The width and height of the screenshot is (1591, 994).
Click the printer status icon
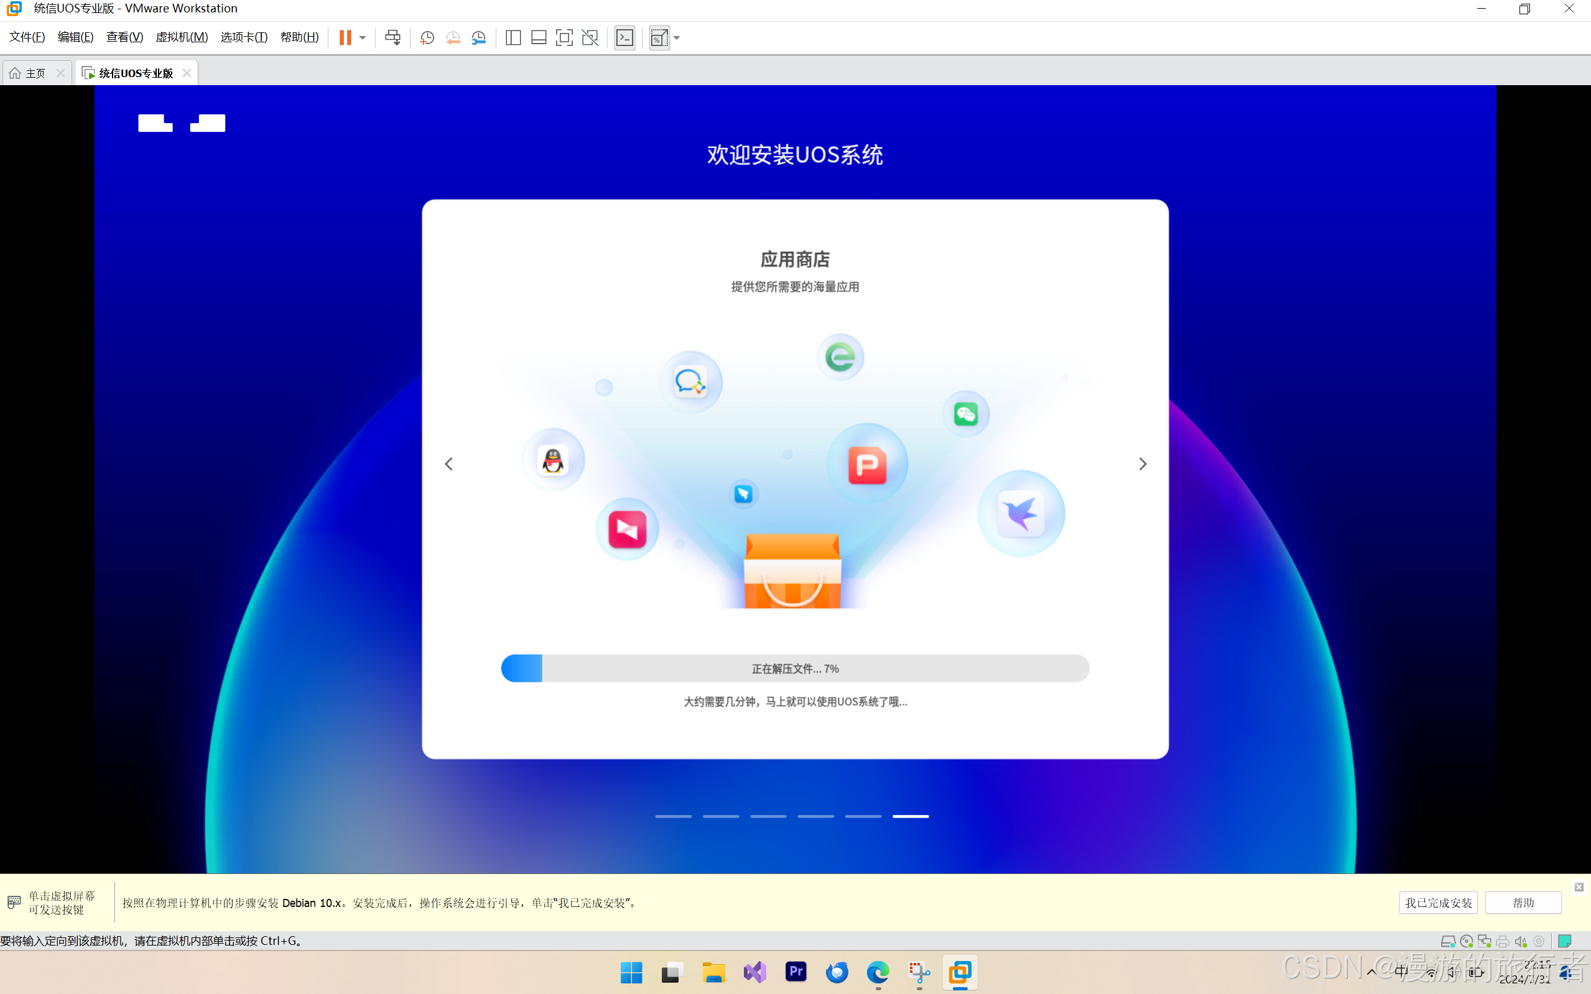(x=1503, y=941)
